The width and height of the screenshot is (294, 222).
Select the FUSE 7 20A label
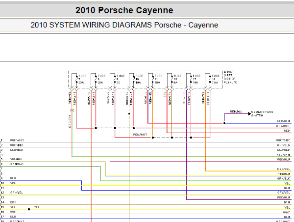point(82,79)
